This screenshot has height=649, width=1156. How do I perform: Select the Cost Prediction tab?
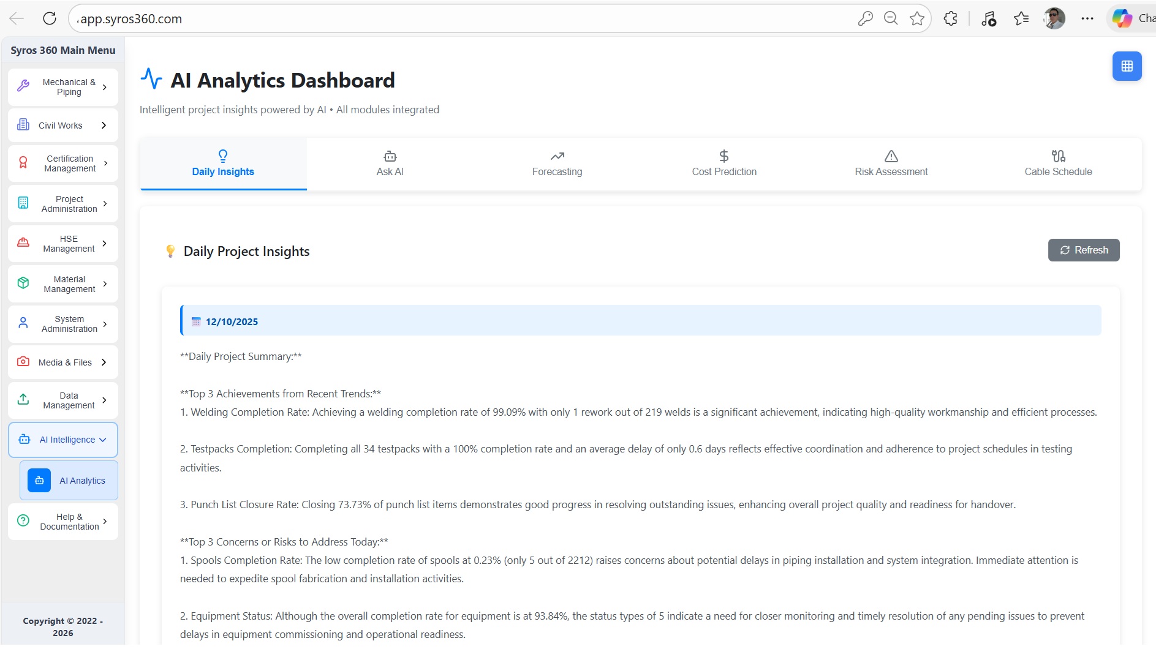tap(723, 163)
